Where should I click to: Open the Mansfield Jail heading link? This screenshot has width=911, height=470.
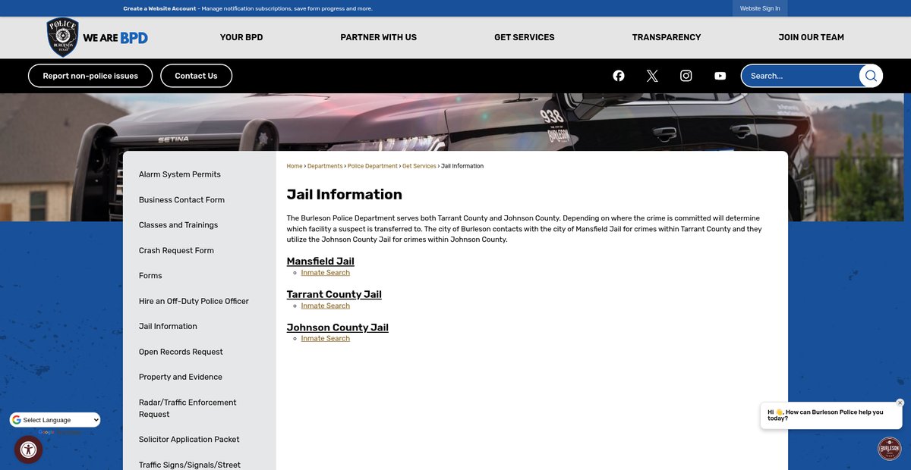[320, 261]
